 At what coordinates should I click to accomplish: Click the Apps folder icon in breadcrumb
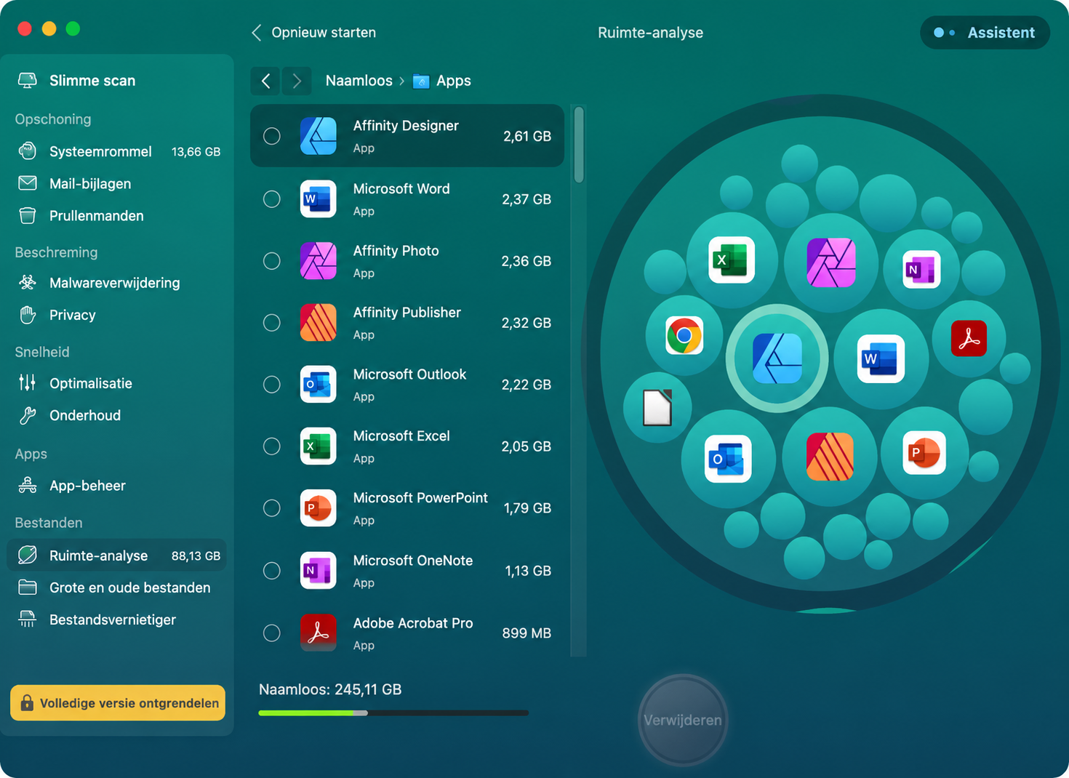pos(421,81)
